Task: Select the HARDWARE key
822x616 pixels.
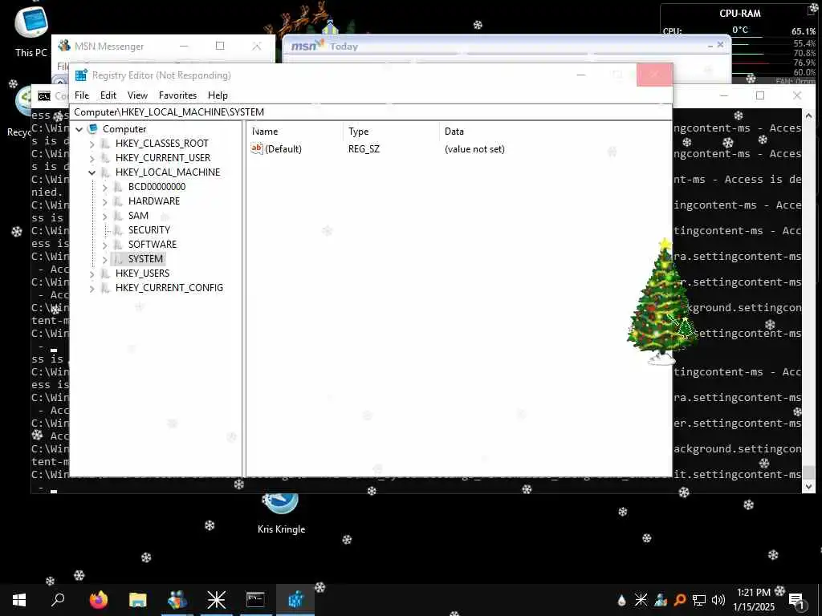Action: (x=153, y=201)
